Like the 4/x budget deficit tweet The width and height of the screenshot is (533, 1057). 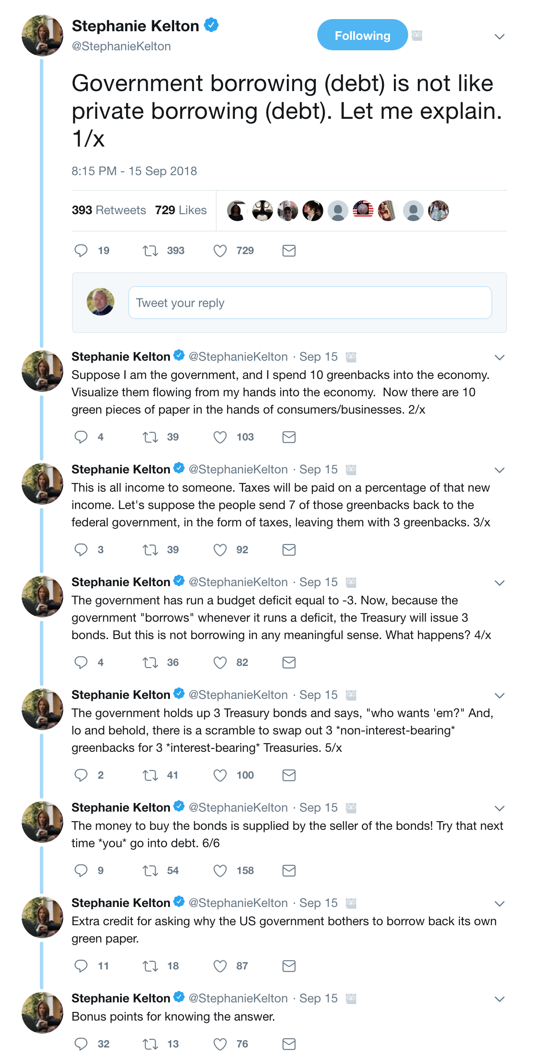(220, 662)
